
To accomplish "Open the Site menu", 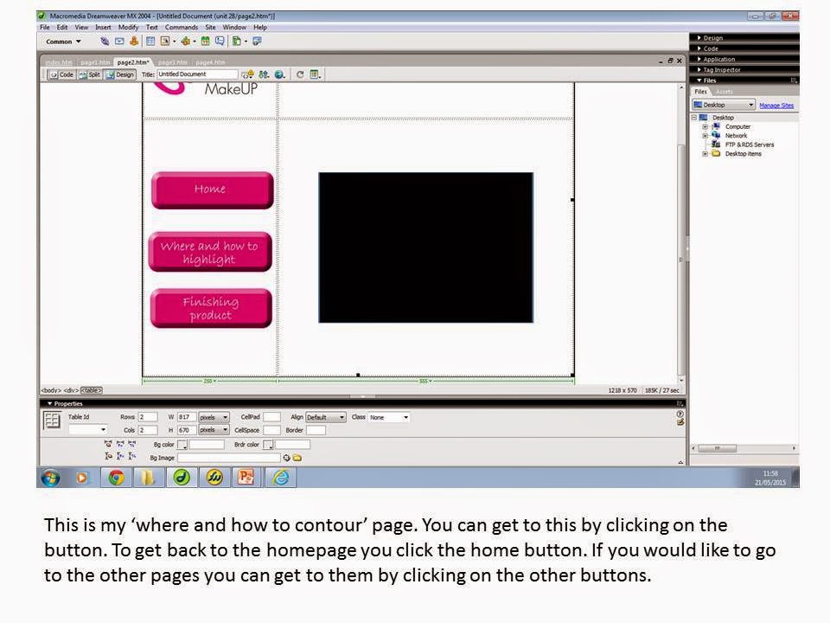I will tap(210, 28).
